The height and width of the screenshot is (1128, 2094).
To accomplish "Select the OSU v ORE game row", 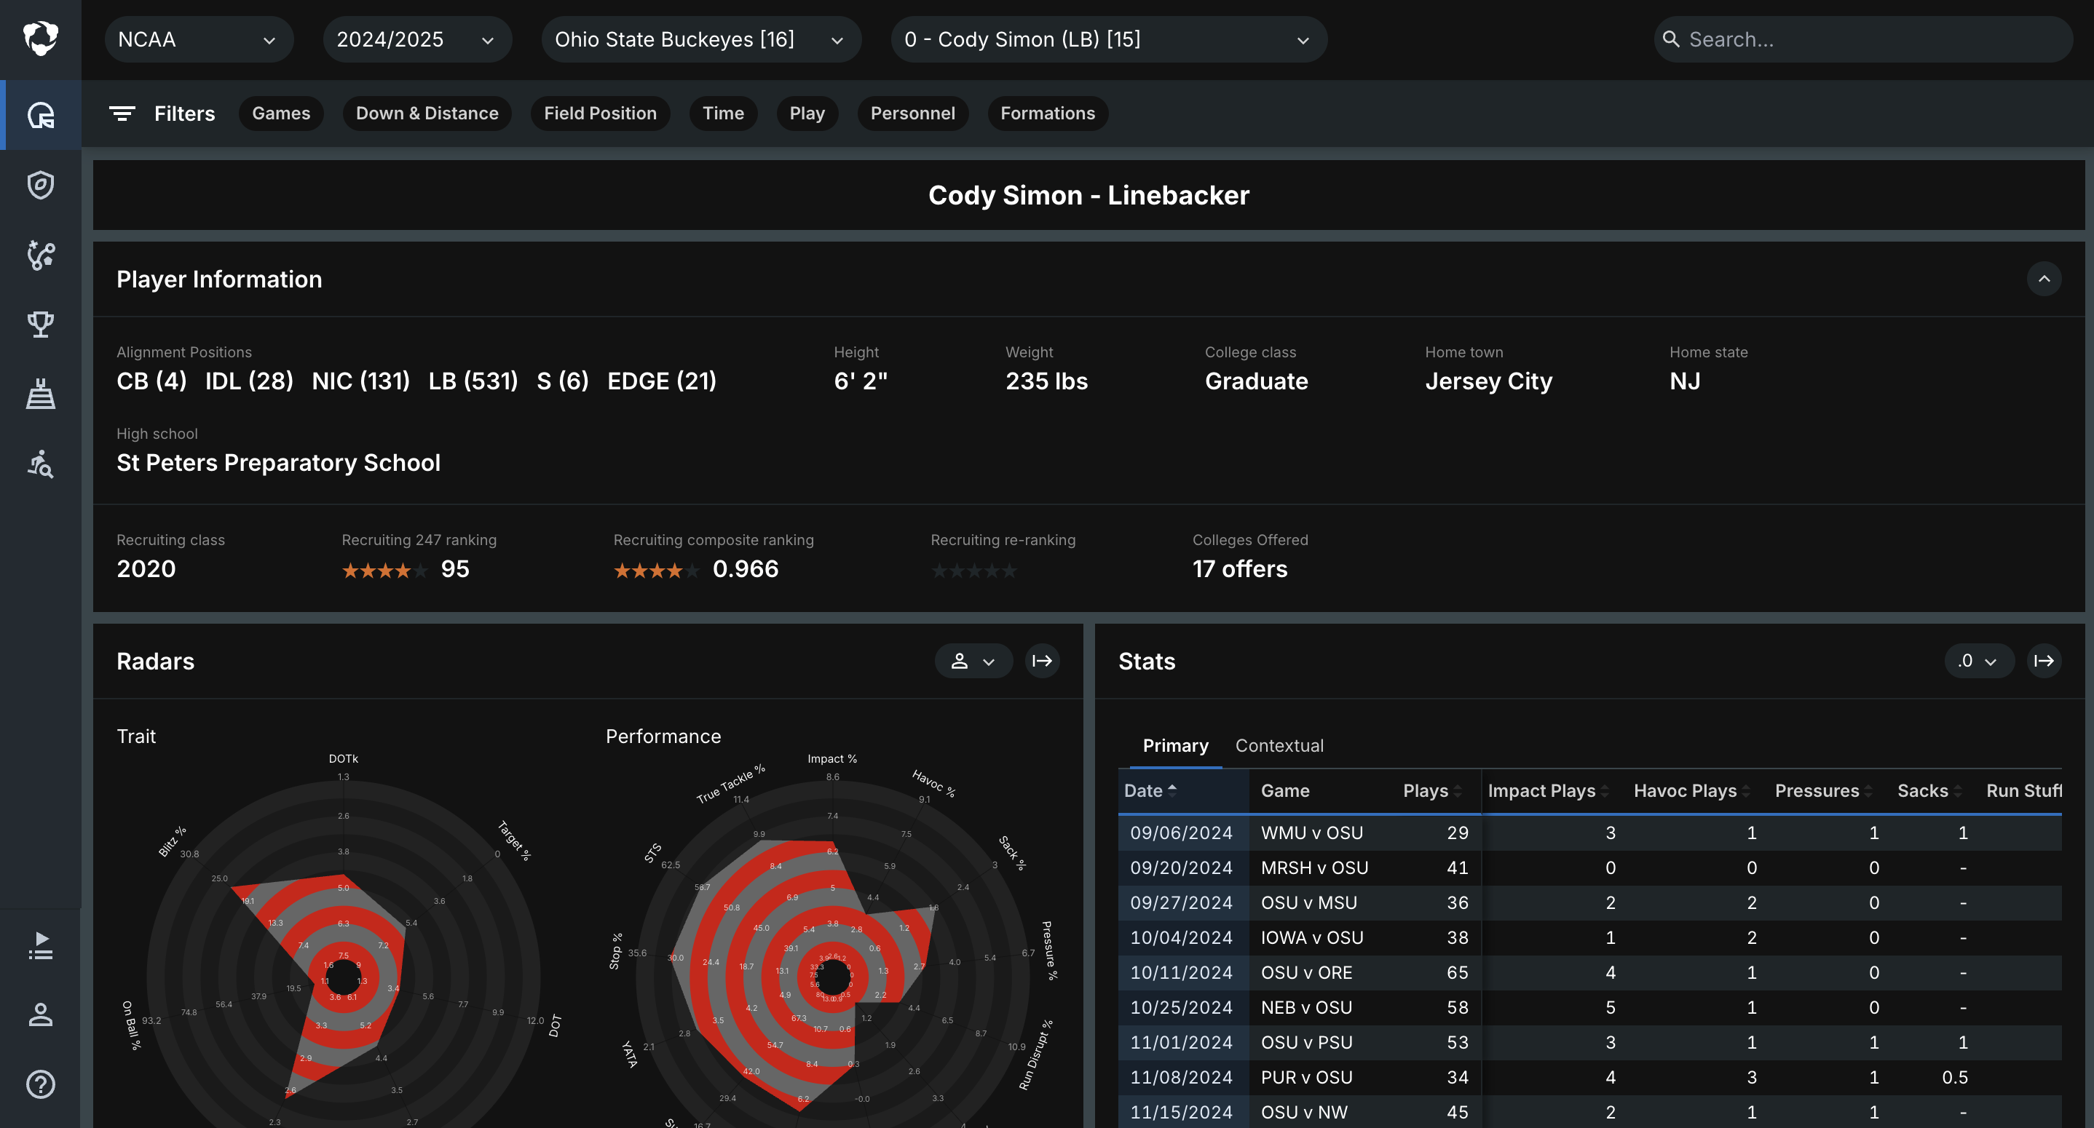I will 1590,972.
